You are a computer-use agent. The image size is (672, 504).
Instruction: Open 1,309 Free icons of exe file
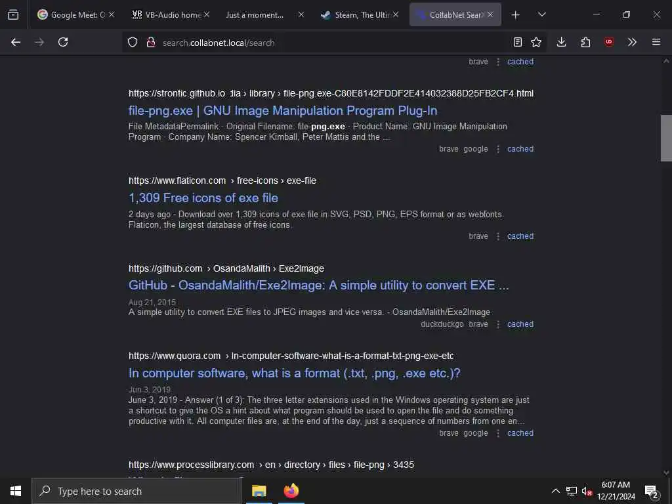point(203,198)
